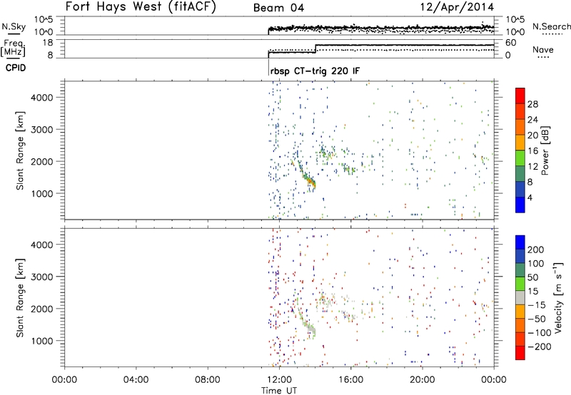Click the "18" tick on the frequency axis
571x395 pixels.
[48, 43]
